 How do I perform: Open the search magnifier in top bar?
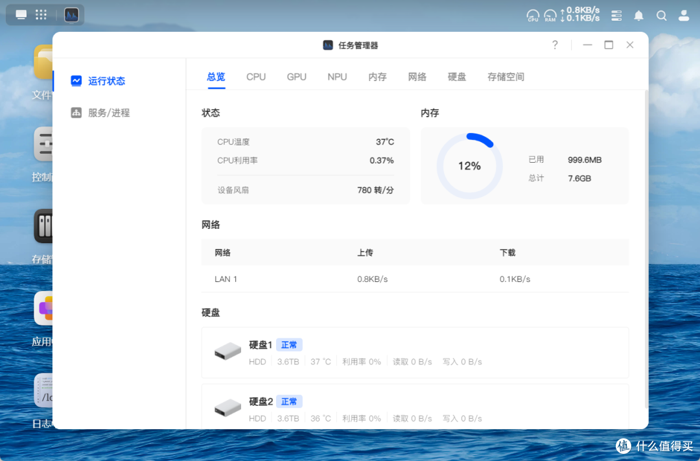662,16
